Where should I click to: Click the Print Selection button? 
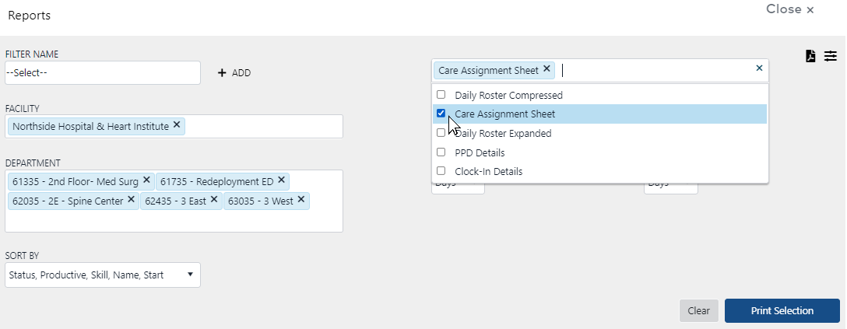coord(782,310)
